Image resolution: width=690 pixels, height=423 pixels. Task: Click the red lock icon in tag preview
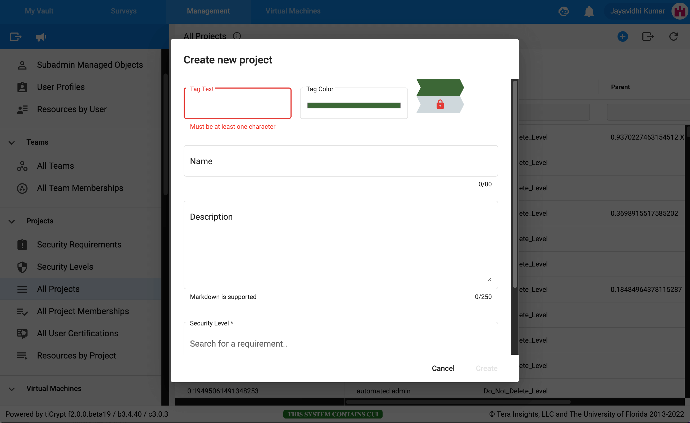(440, 104)
